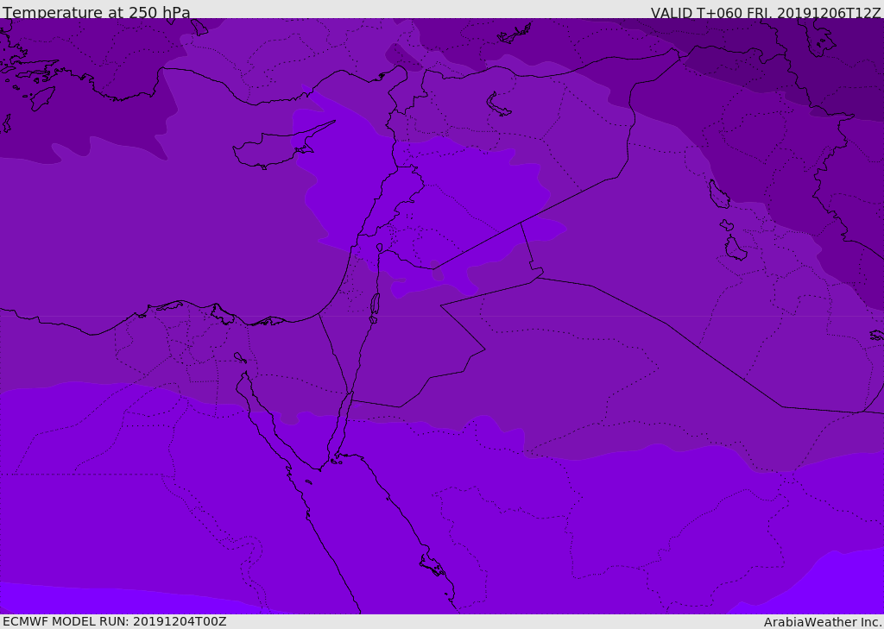884x629 pixels.
Task: Click the Dead Sea outline on the map
Action: pyautogui.click(x=375, y=306)
